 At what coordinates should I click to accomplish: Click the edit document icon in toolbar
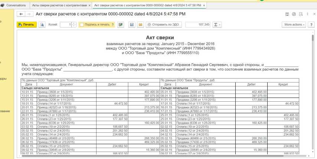[x=121, y=24]
